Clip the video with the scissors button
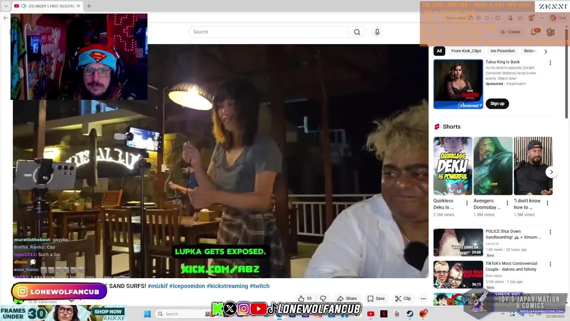This screenshot has width=570, height=321. click(x=403, y=299)
